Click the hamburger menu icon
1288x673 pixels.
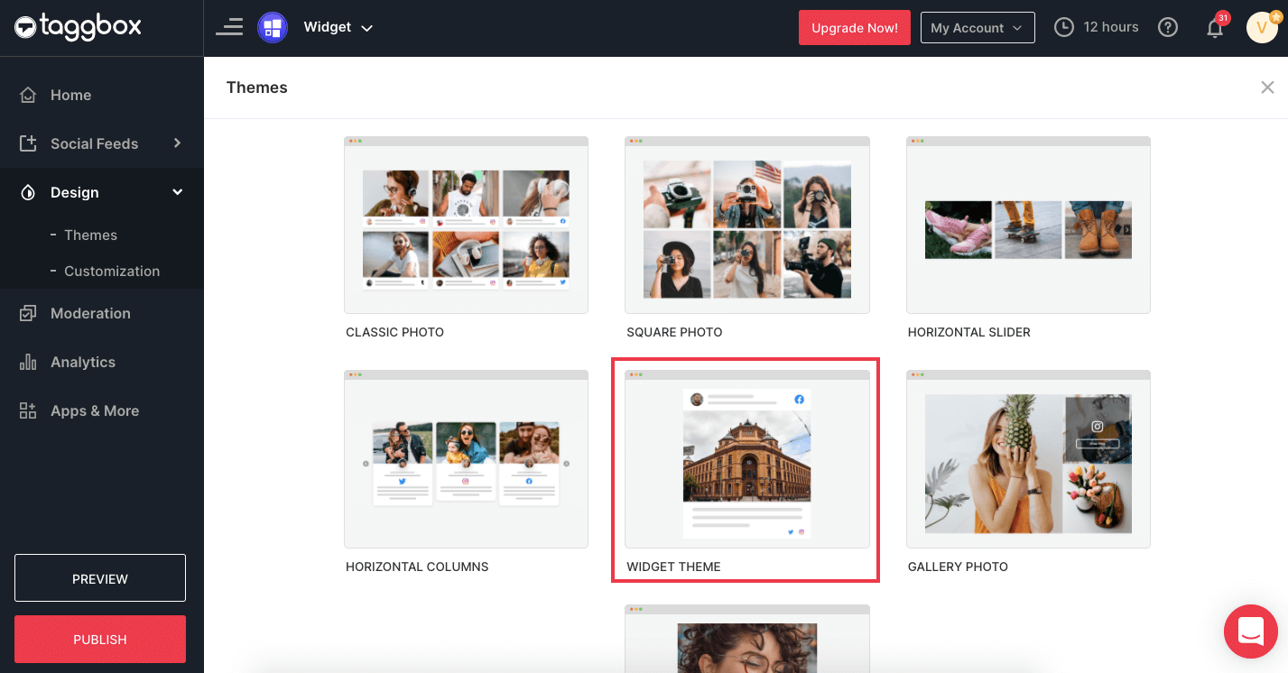click(229, 27)
